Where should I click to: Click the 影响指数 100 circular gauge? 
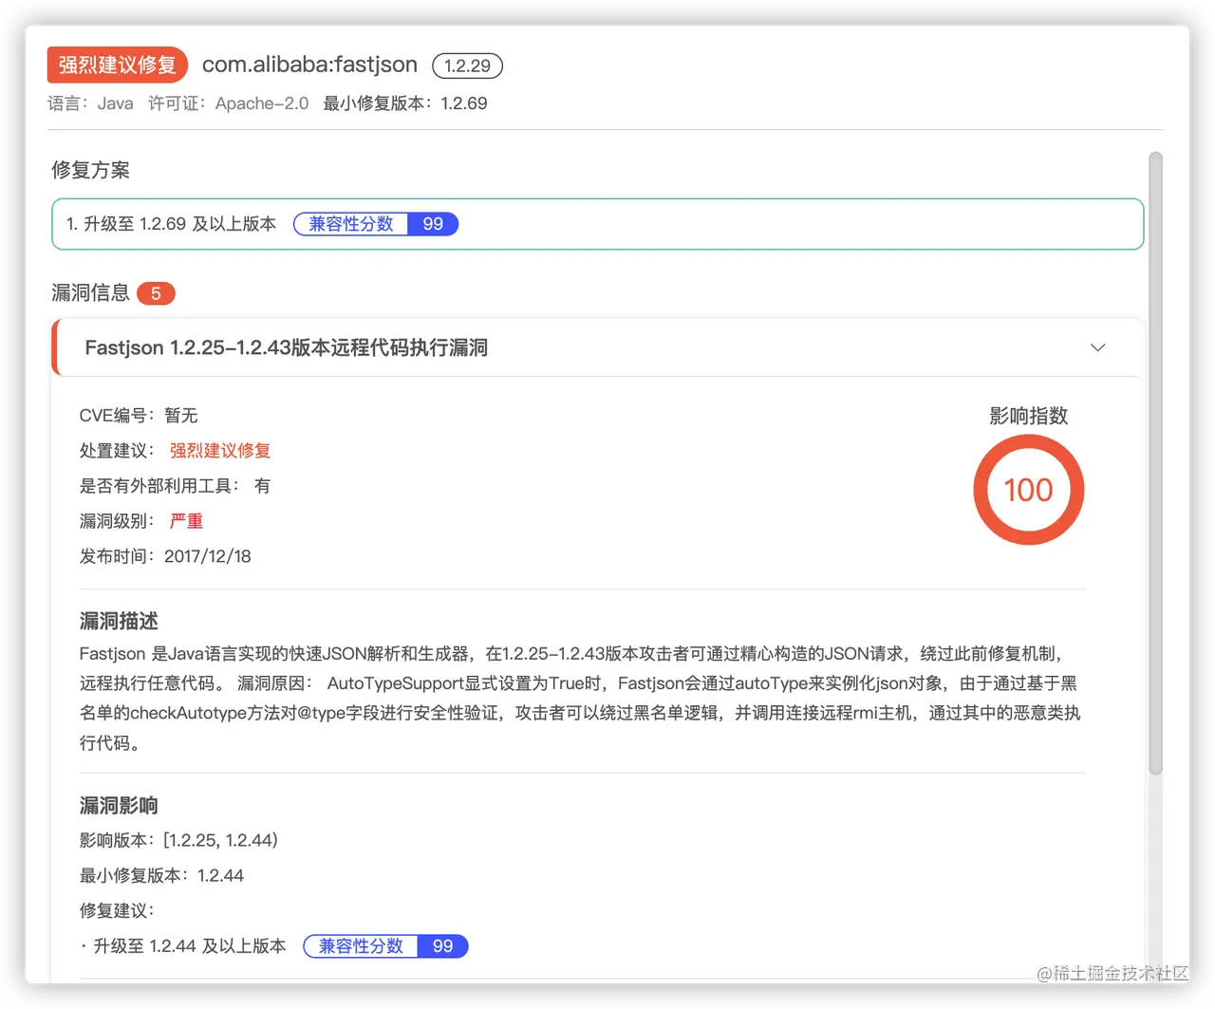1028,490
